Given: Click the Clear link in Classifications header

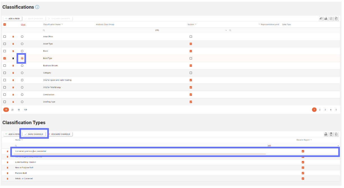Looking at the screenshot, I should click(23, 25).
